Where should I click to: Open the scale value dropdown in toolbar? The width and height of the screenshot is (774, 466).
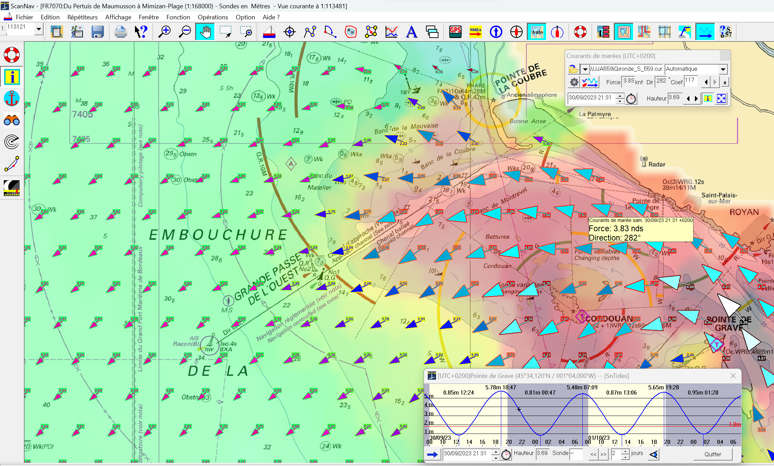click(x=39, y=29)
